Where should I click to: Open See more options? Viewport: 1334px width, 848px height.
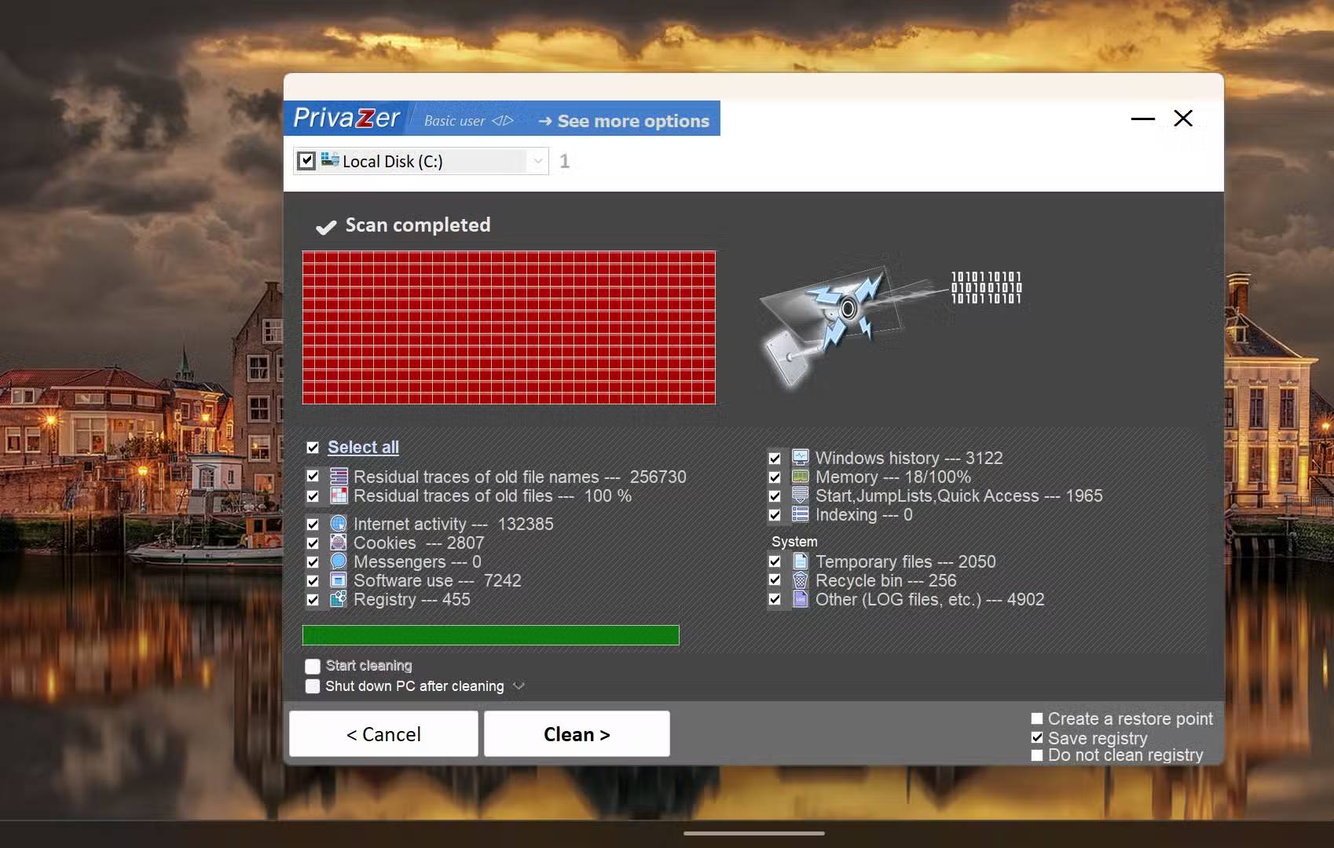(x=624, y=121)
